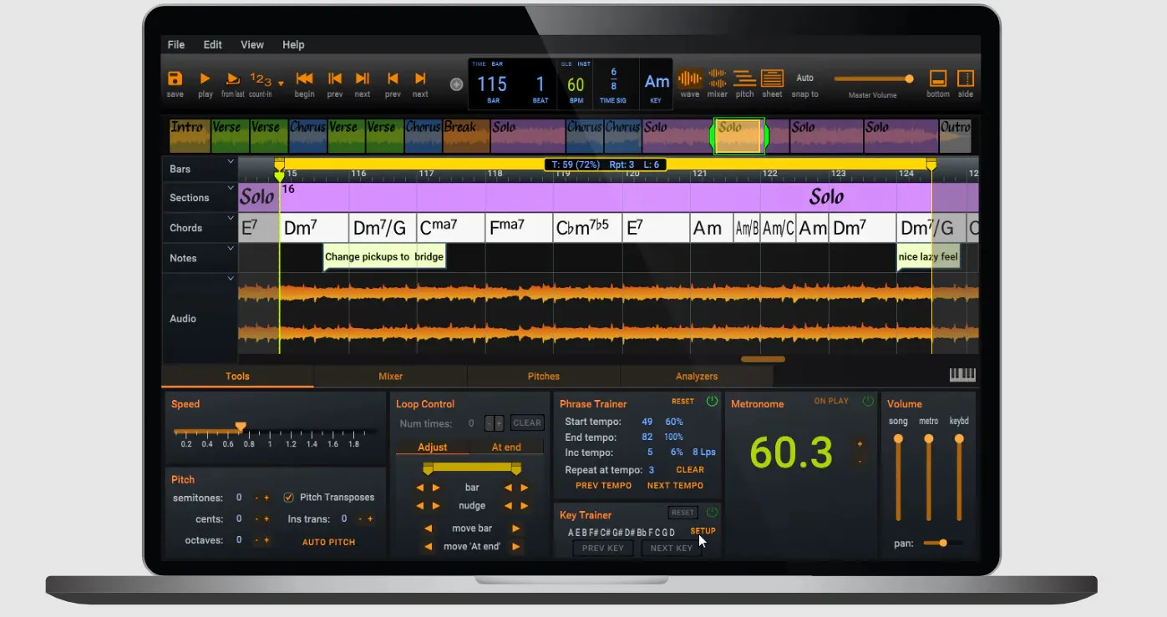Viewport: 1167px width, 617px height.
Task: Open the File menu
Action: (176, 45)
